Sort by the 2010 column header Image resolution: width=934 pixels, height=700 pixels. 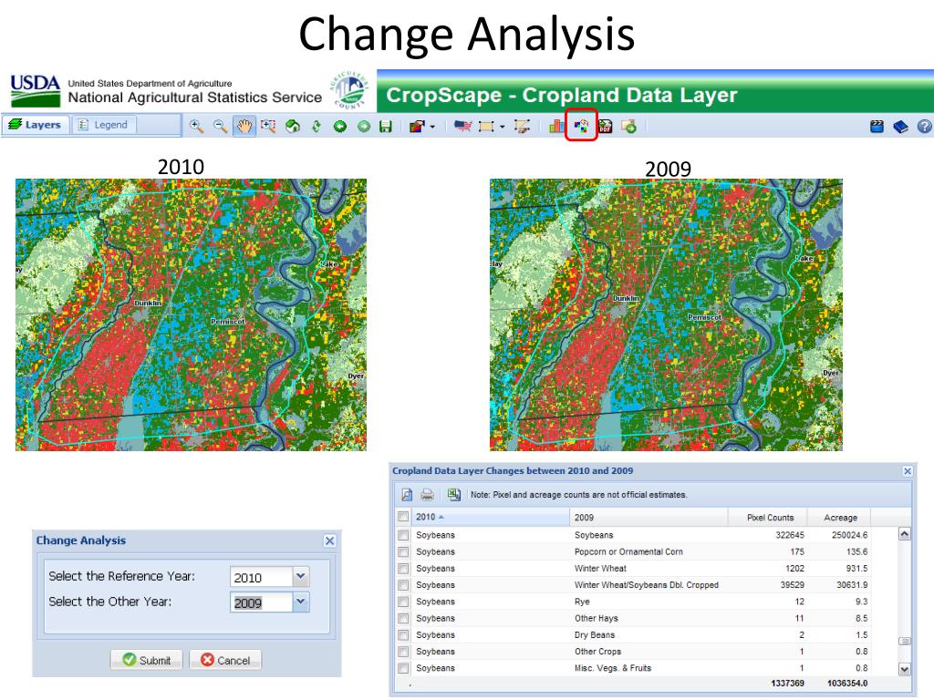(x=490, y=518)
